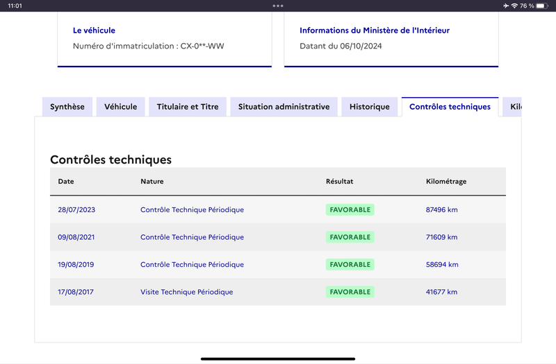Click the 41677 km mileage value
Image resolution: width=556 pixels, height=364 pixels.
click(x=442, y=292)
